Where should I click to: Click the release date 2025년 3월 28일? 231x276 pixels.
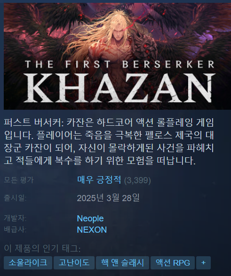(x=108, y=198)
